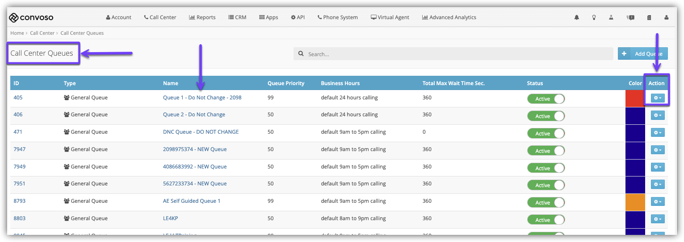684x242 pixels.
Task: Disable the DNC Queue status switch
Action: [x=546, y=134]
